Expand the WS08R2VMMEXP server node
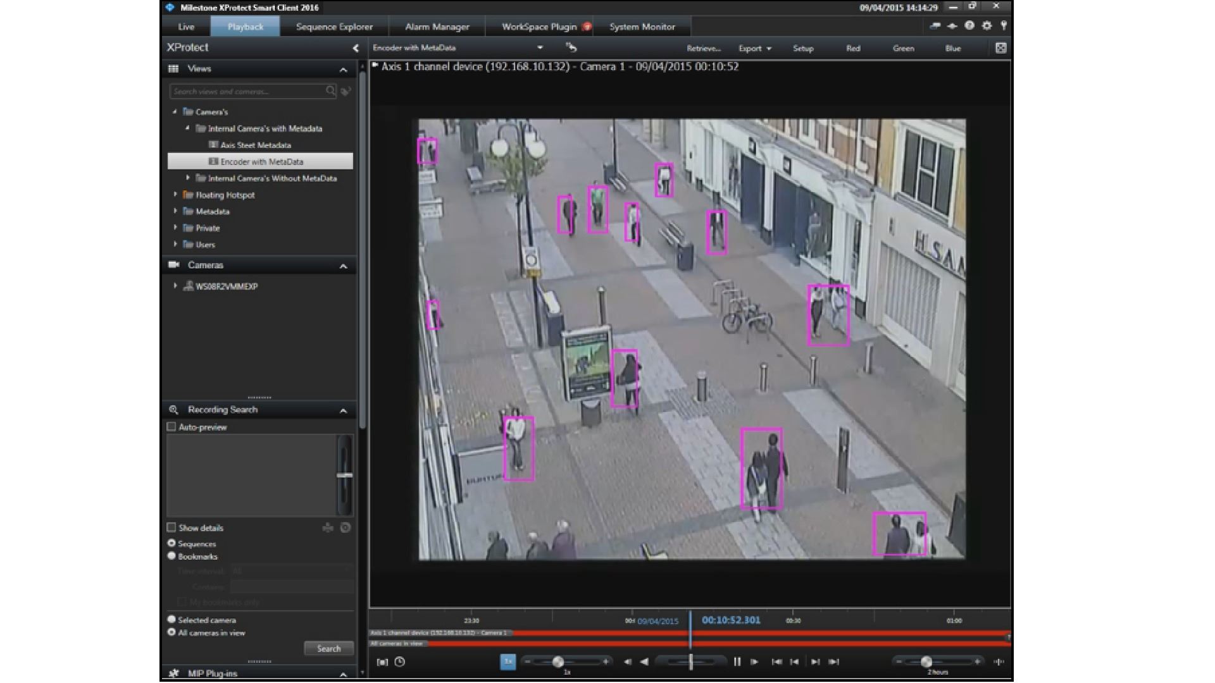1215x683 pixels. tap(175, 286)
